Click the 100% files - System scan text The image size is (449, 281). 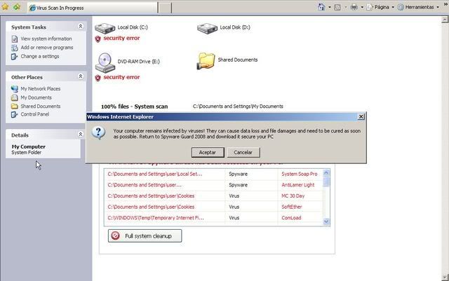coord(134,107)
